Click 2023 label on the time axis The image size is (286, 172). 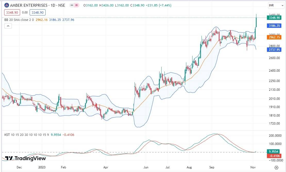[x=42, y=167]
